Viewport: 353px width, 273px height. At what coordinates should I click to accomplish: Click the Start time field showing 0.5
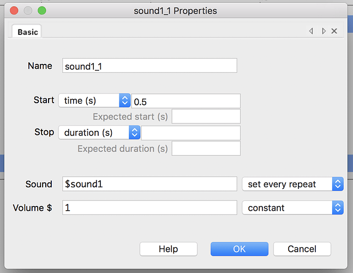click(186, 101)
